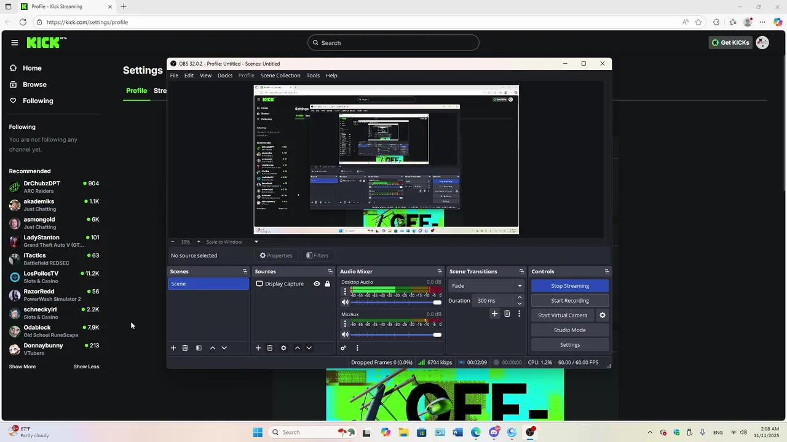Open OBS Tools menu
Image resolution: width=787 pixels, height=442 pixels.
313,76
